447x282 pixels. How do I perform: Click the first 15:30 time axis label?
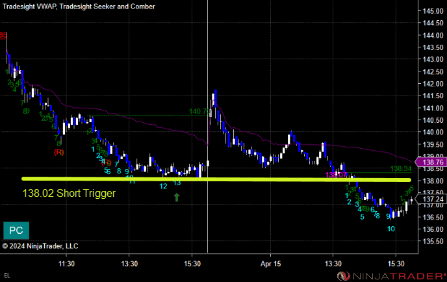coord(192,264)
